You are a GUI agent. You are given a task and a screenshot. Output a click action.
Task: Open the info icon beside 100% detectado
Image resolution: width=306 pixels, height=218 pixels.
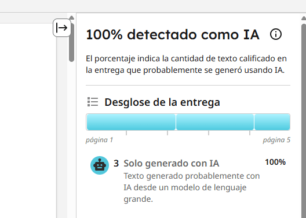(276, 34)
